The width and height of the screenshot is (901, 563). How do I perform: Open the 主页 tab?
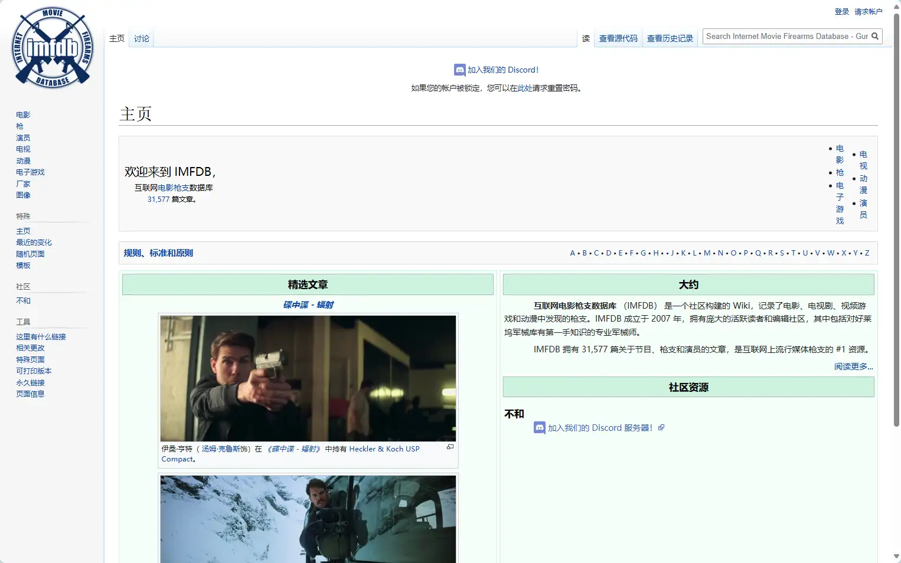click(x=117, y=39)
